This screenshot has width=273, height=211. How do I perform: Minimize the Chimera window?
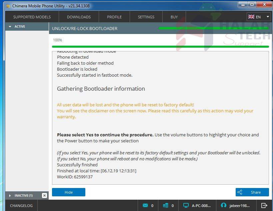click(243, 5)
